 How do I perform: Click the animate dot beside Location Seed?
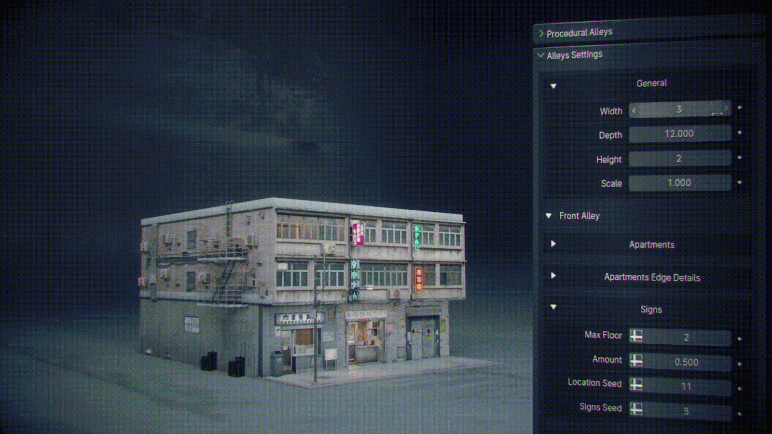coord(740,389)
